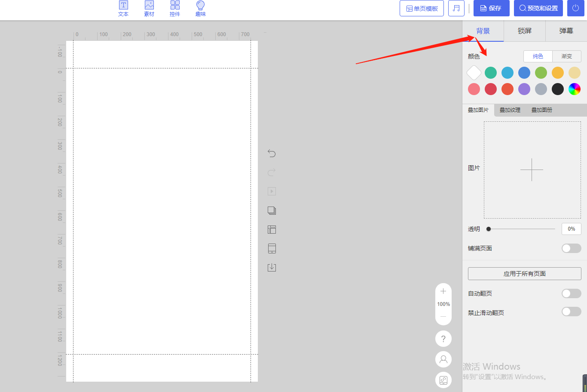Click the stacked pages icon

[x=272, y=210]
